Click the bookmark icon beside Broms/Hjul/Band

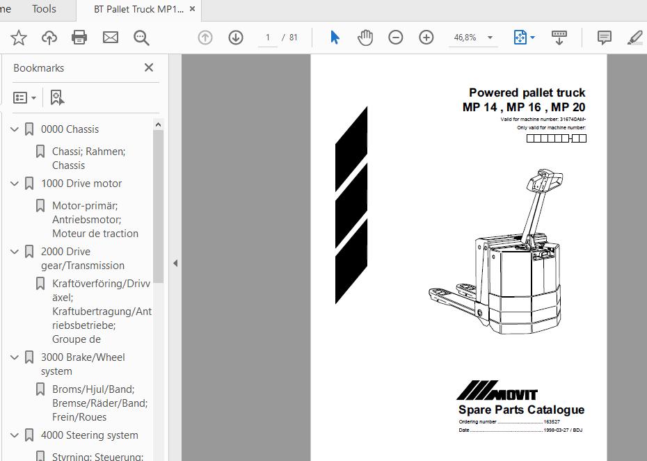click(x=40, y=389)
